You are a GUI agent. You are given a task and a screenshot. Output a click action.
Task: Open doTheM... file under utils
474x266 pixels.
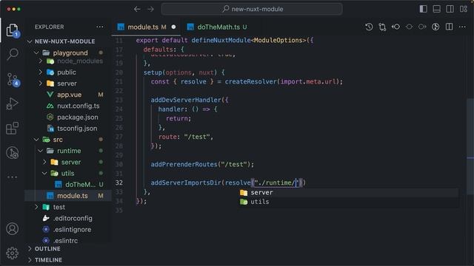coord(68,185)
